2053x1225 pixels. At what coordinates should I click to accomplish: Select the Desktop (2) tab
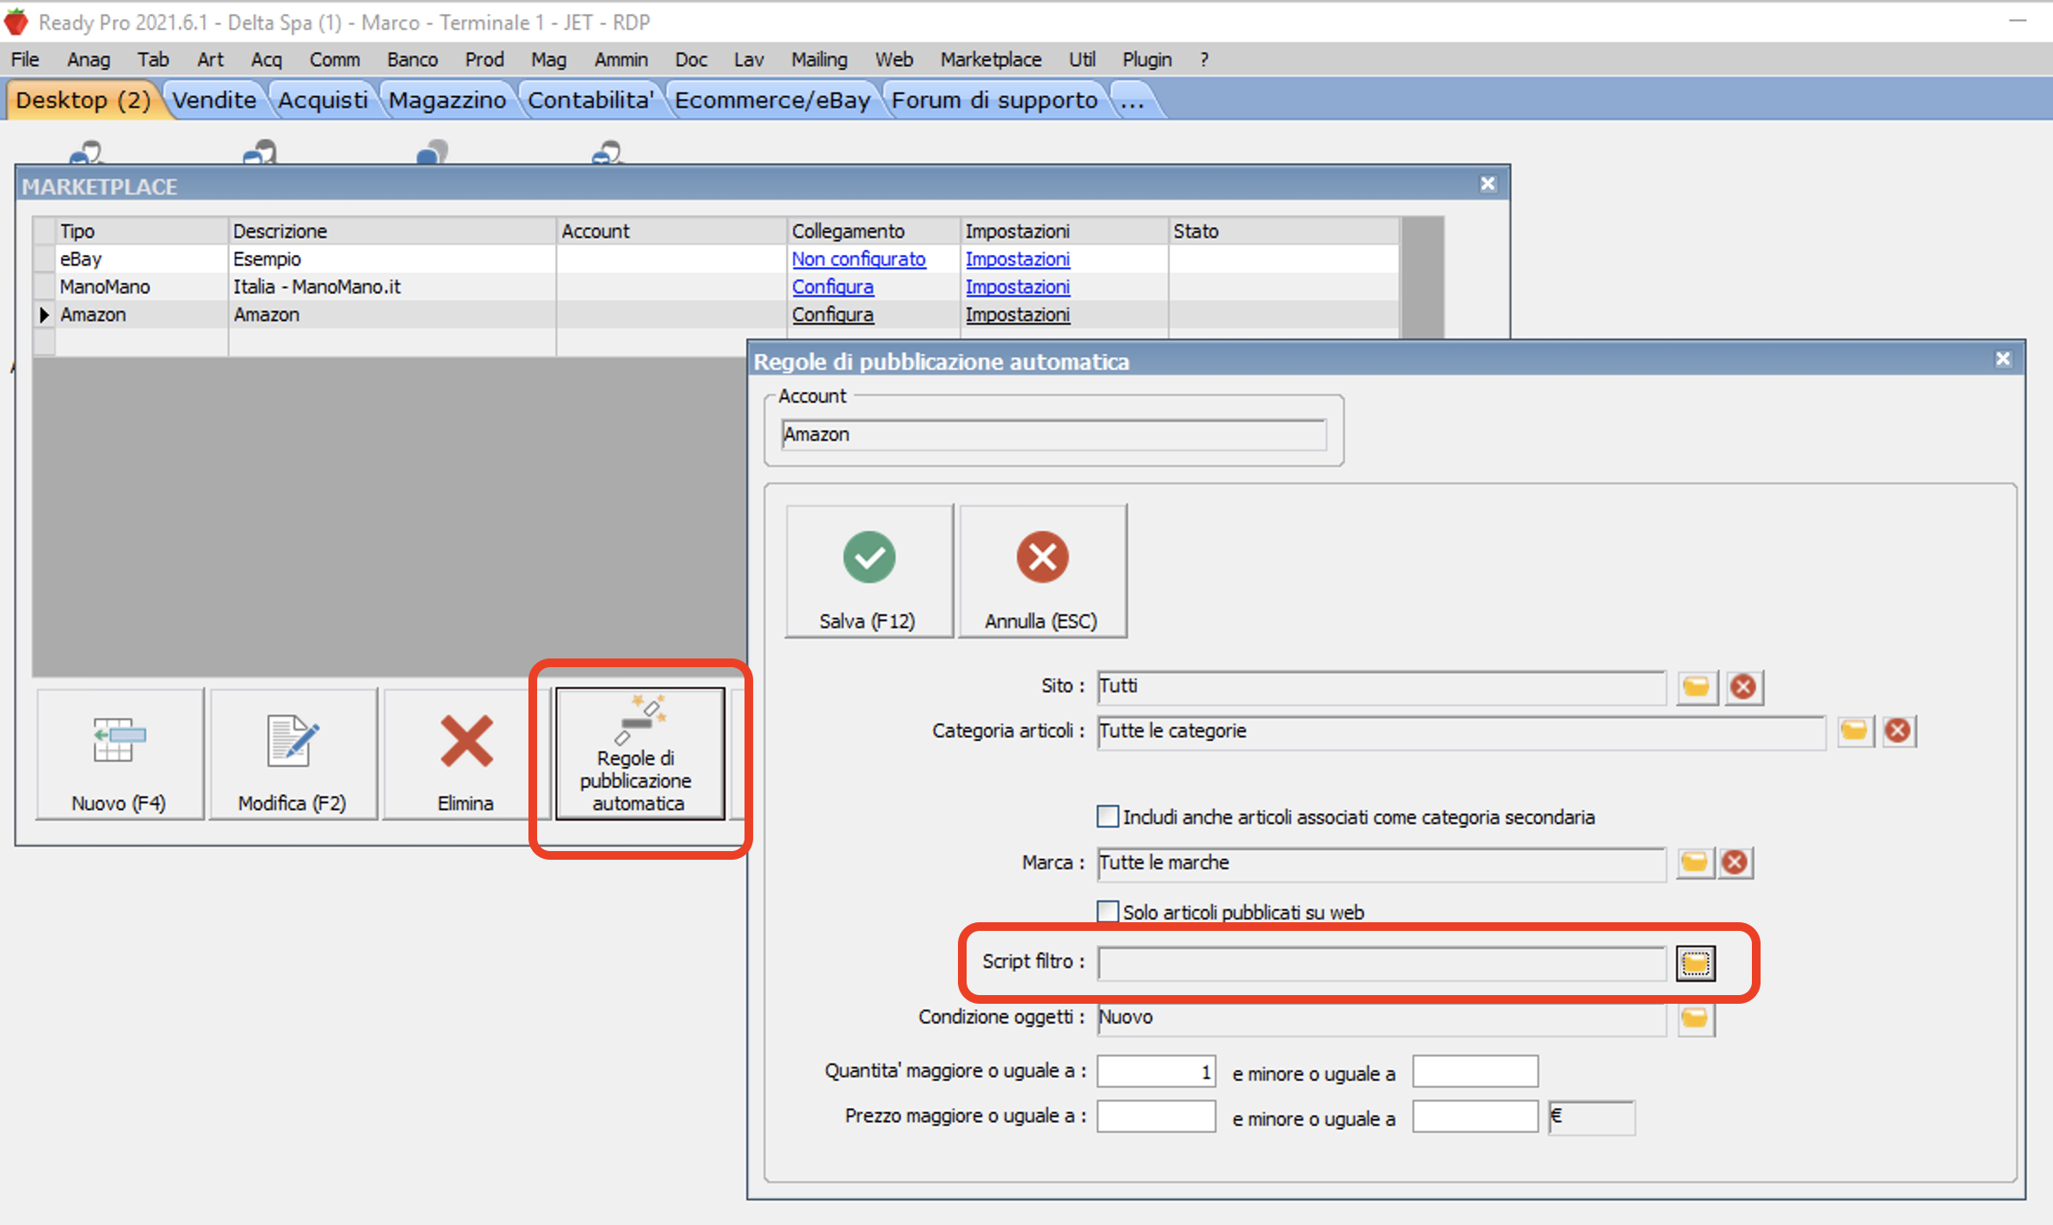[83, 100]
